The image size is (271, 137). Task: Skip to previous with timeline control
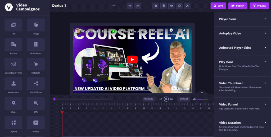[161, 99]
